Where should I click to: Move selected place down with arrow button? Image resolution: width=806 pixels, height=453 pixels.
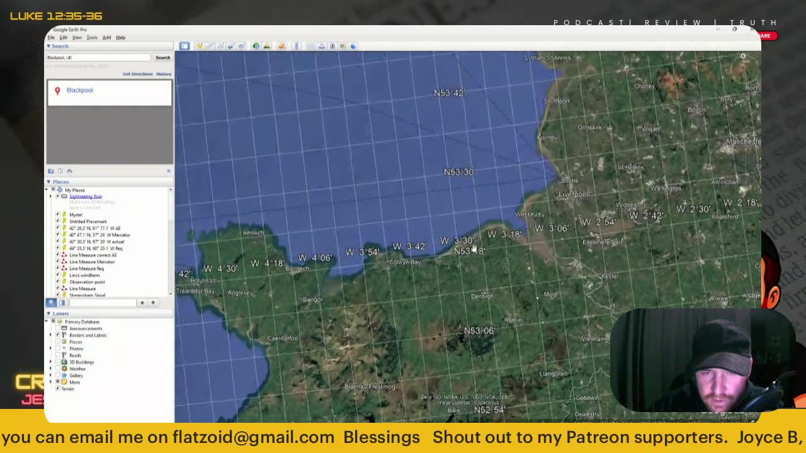(152, 303)
